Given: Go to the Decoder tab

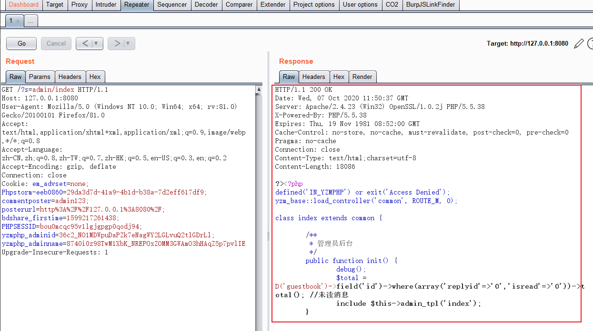Looking at the screenshot, I should point(207,5).
